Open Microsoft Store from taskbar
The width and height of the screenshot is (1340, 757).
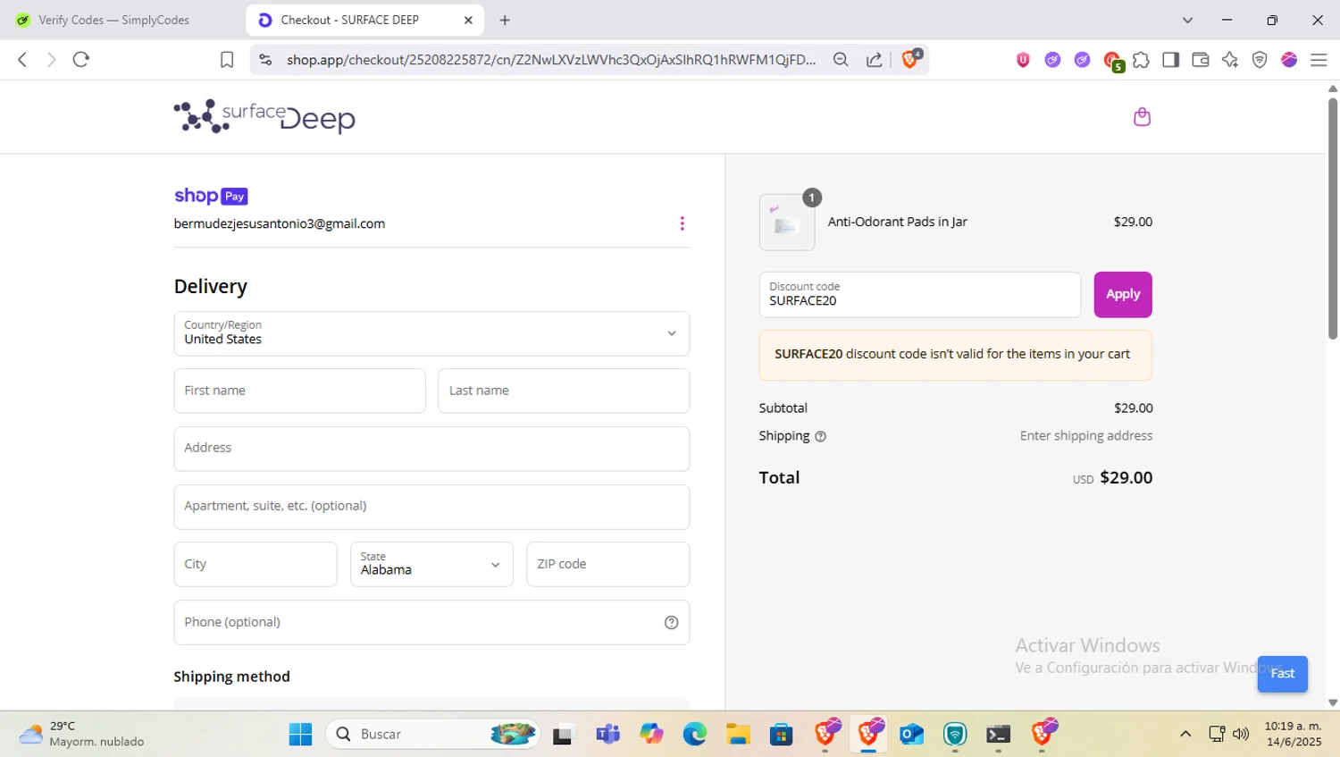click(782, 735)
